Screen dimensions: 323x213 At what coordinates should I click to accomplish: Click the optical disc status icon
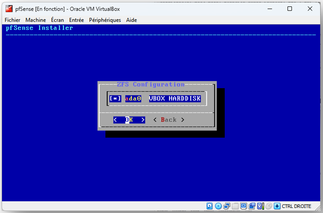tap(218, 206)
